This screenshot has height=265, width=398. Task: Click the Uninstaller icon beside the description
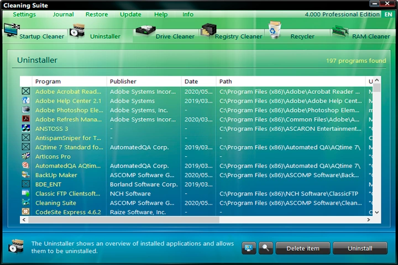coord(16,246)
